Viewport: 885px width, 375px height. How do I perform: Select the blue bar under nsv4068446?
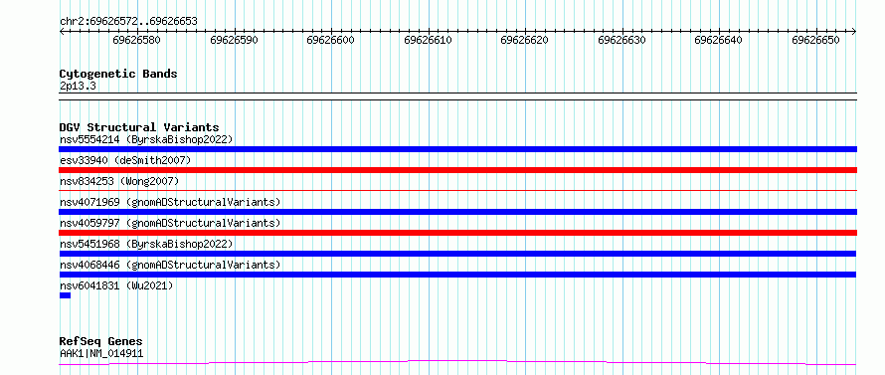click(x=457, y=275)
